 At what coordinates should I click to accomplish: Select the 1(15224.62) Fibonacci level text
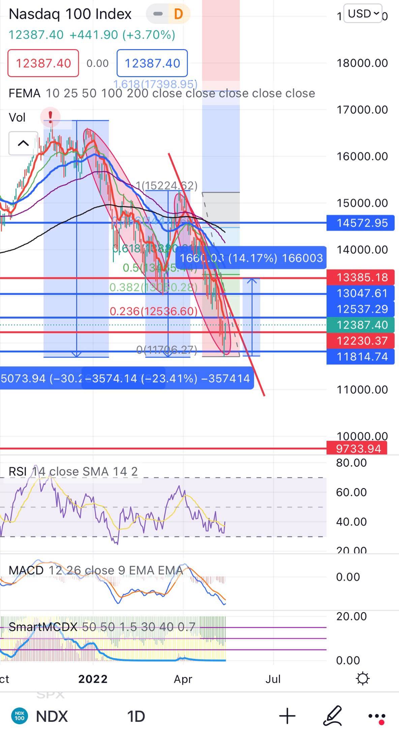coord(166,186)
